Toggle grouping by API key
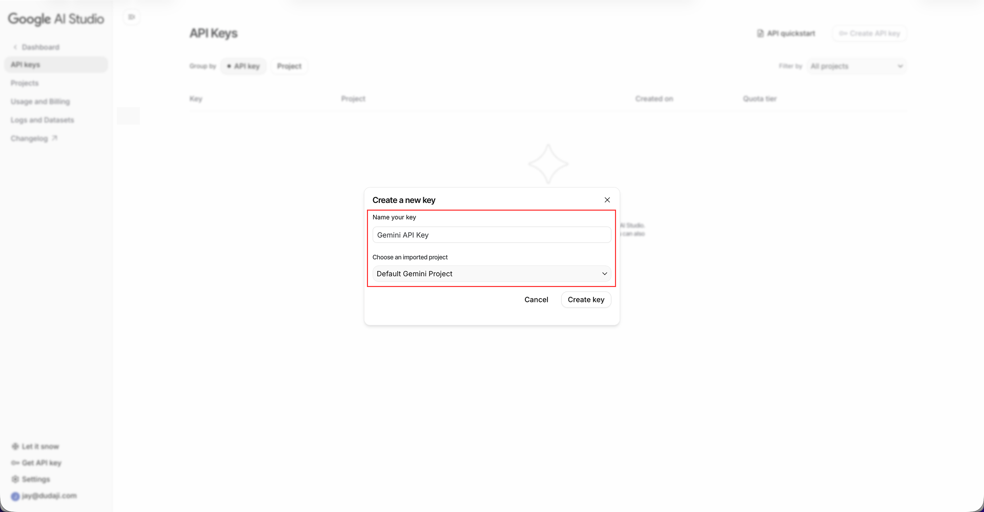The image size is (984, 512). tap(243, 66)
